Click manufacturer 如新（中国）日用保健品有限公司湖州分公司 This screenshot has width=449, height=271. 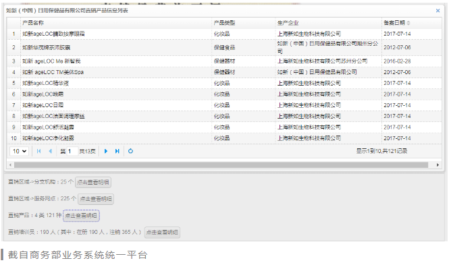click(328, 47)
